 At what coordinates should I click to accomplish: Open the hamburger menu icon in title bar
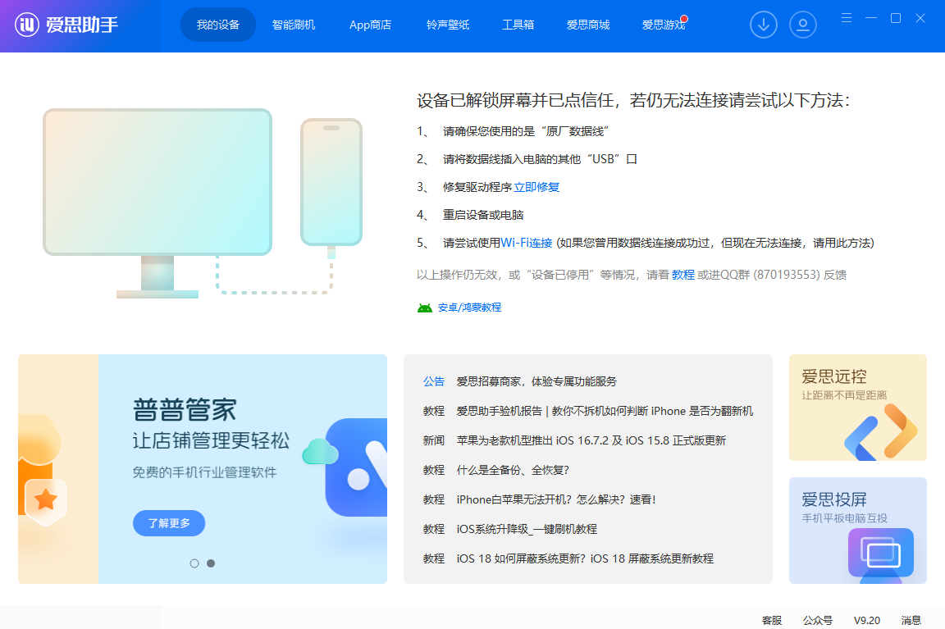click(847, 18)
